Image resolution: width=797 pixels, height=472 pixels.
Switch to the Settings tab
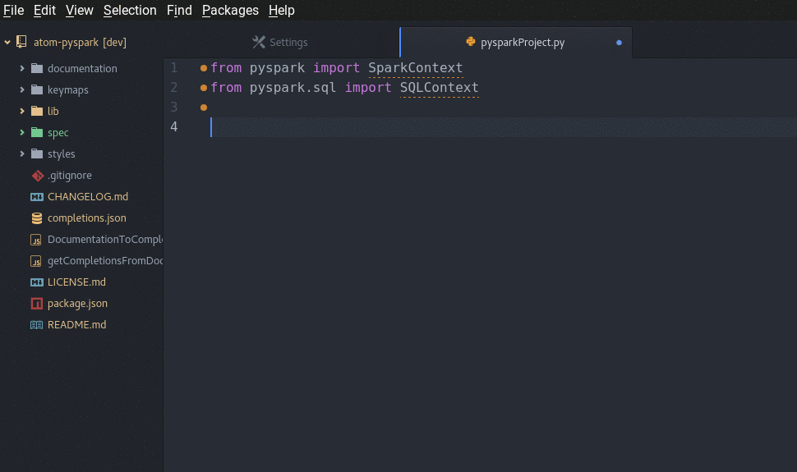click(x=281, y=43)
